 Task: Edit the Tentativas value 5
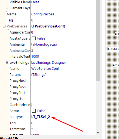click(32, 129)
